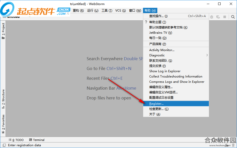Choose 检查更新... (C) check for updates
237x148 pixels.
(176, 109)
